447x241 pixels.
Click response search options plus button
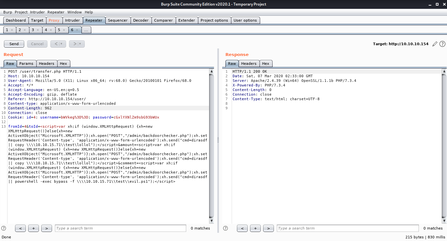tap(255, 228)
